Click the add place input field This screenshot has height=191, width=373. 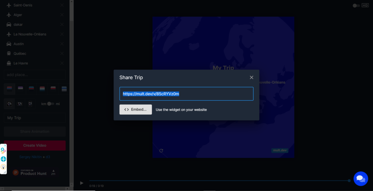pos(35,75)
